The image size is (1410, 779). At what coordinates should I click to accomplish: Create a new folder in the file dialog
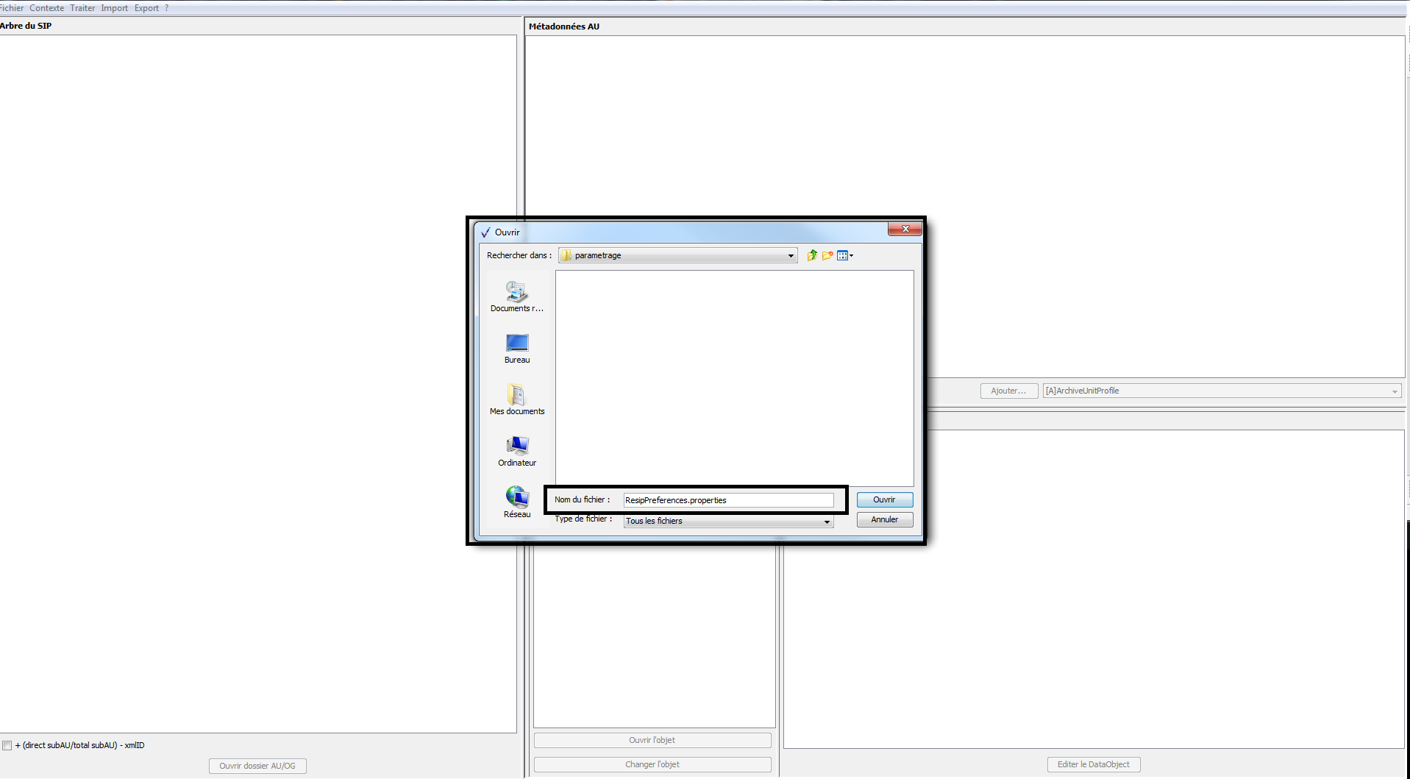(827, 255)
